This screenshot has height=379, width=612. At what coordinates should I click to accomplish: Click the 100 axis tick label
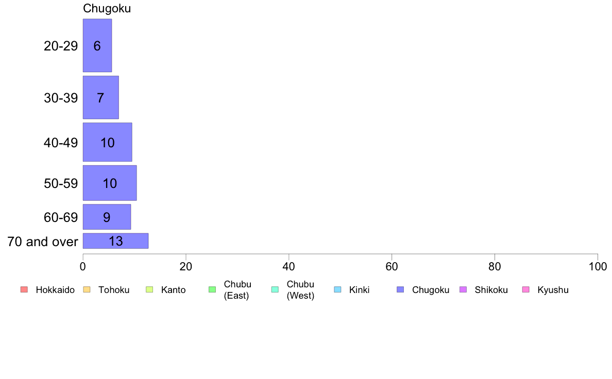(x=598, y=267)
